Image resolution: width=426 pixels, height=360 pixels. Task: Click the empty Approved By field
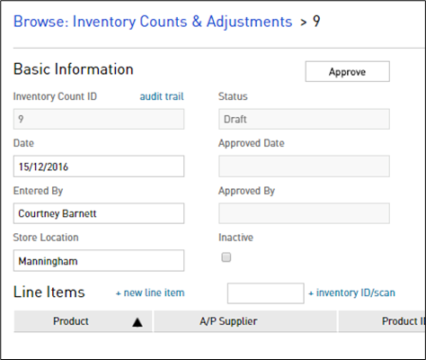tap(304, 213)
